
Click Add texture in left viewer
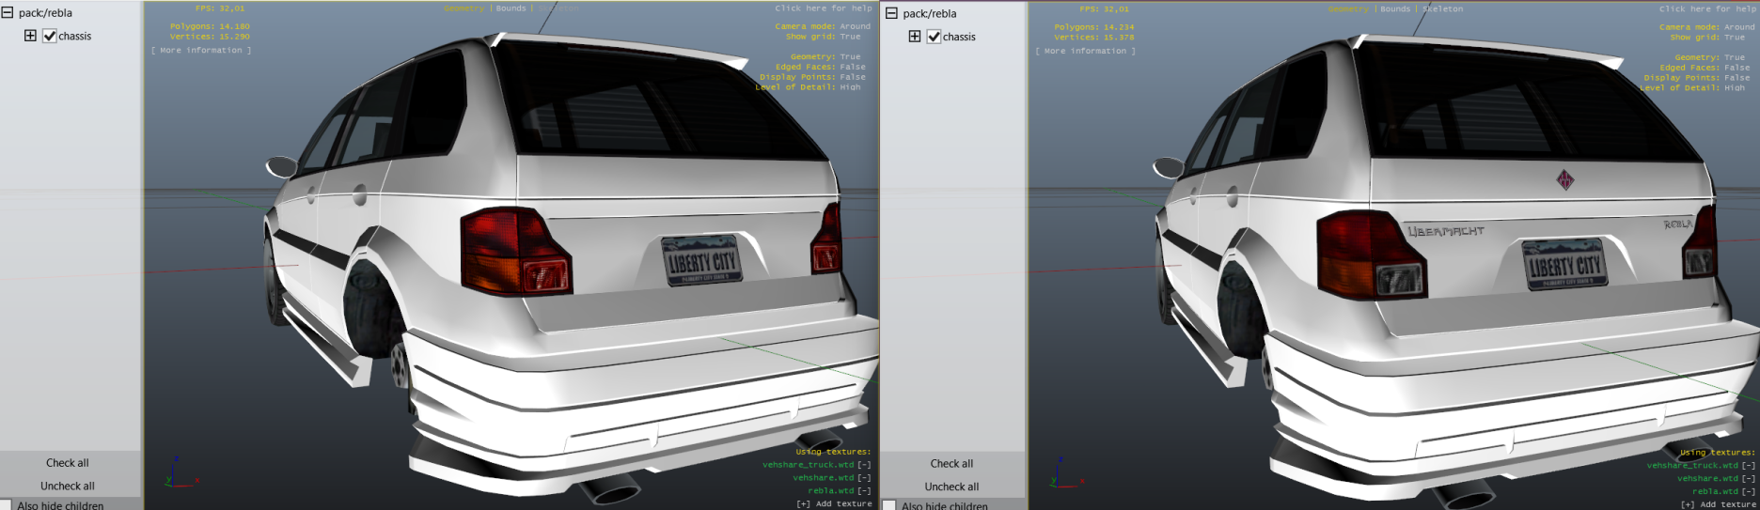[835, 503]
